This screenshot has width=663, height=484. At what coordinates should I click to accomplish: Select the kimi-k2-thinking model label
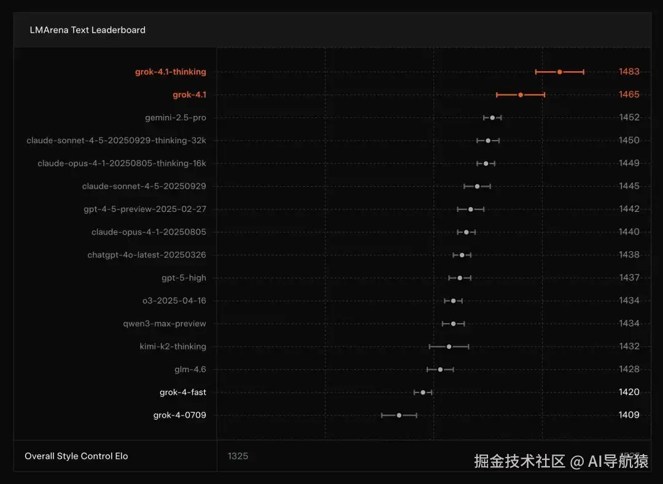(173, 346)
